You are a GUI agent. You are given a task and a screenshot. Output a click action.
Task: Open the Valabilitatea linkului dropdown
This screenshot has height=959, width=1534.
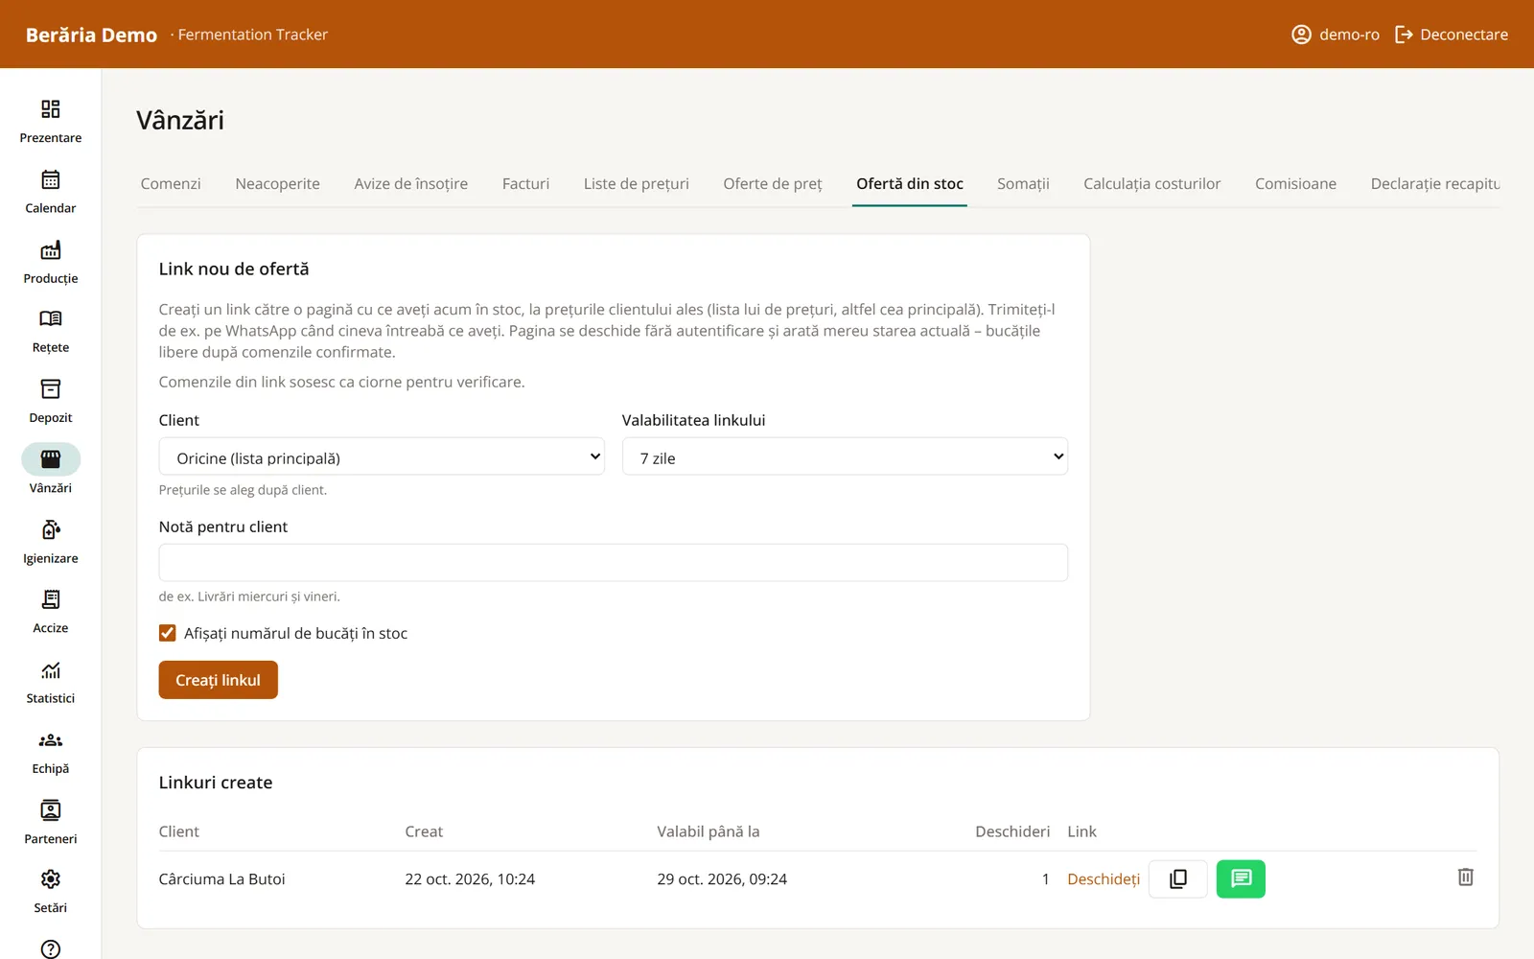tap(845, 457)
